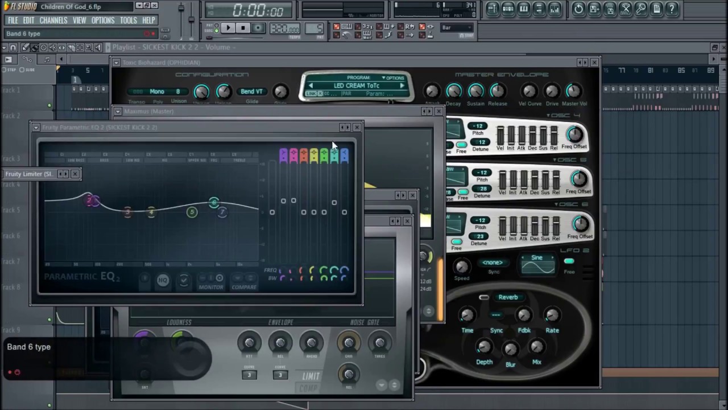Open the CHANNELS menu
Viewport: 728px width, 410px height.
(x=53, y=20)
